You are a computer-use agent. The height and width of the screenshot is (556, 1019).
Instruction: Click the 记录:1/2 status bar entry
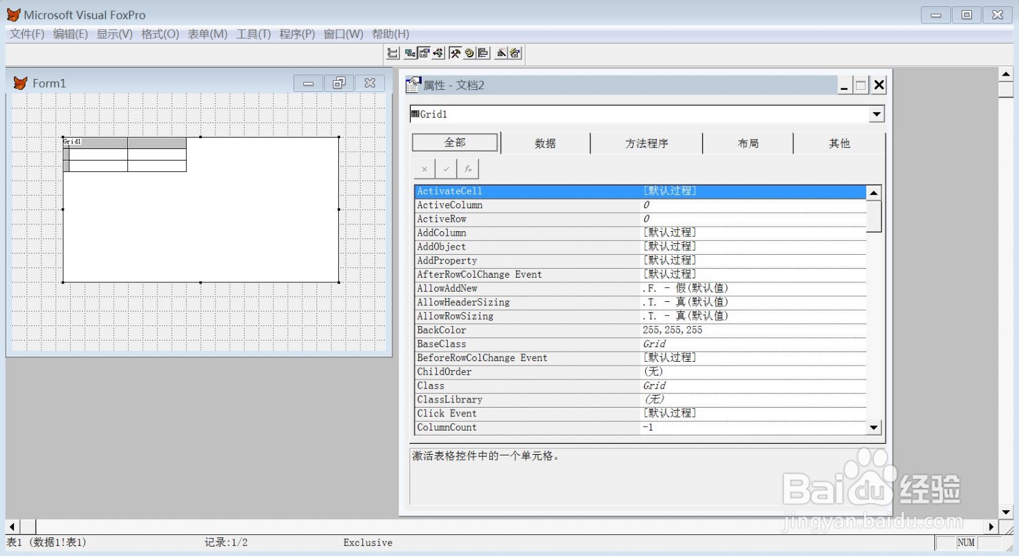pos(226,543)
